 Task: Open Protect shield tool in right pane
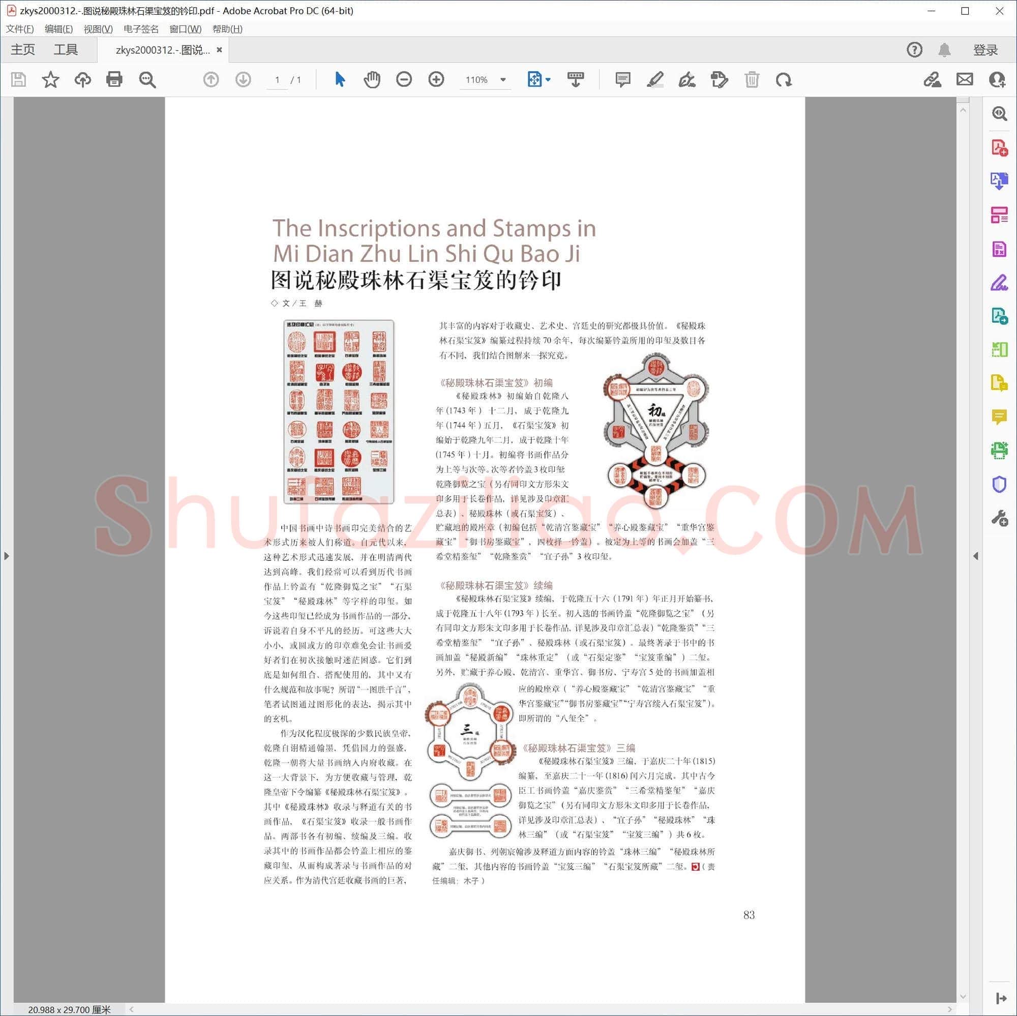[1000, 485]
